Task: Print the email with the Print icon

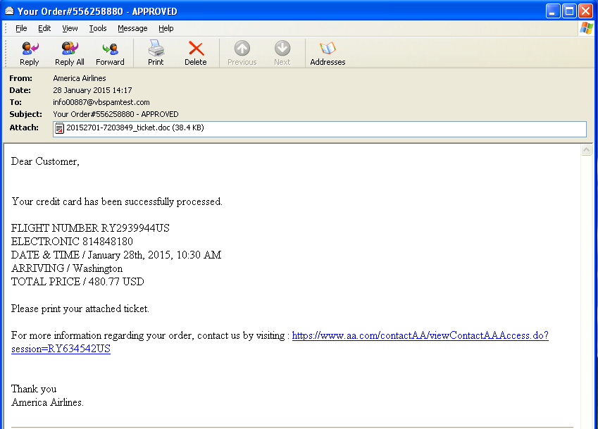Action: [x=156, y=53]
